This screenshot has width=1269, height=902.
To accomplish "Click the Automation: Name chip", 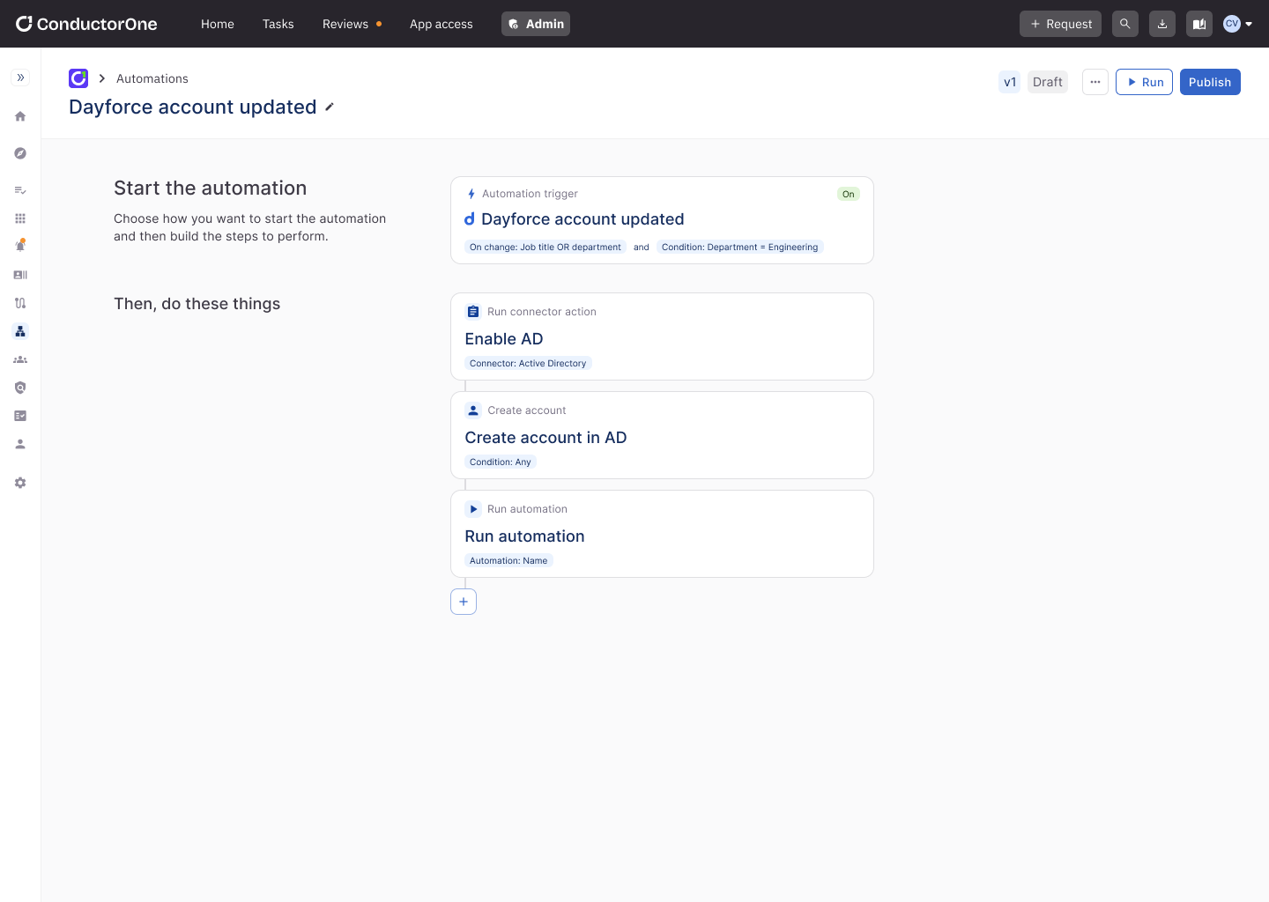I will pos(508,560).
